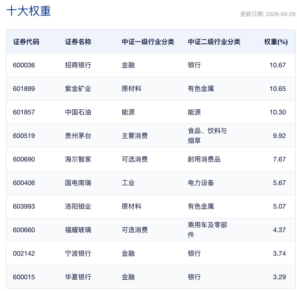
Task: Select stock code 600519
Action: (24, 136)
